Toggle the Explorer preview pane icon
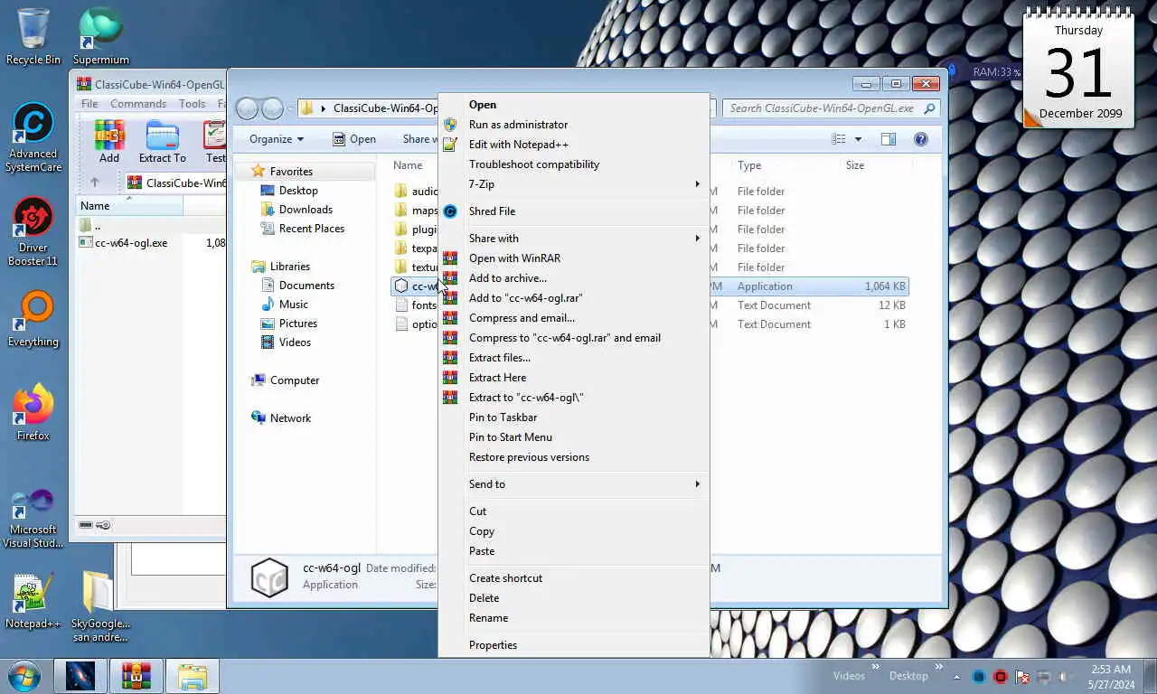Screen dimensions: 1157x694 [x=889, y=139]
